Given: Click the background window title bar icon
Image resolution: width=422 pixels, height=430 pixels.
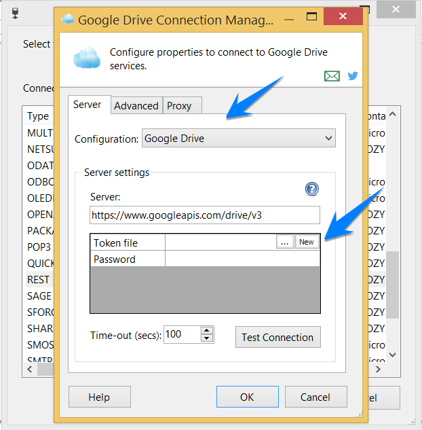Looking at the screenshot, I should pyautogui.click(x=16, y=13).
